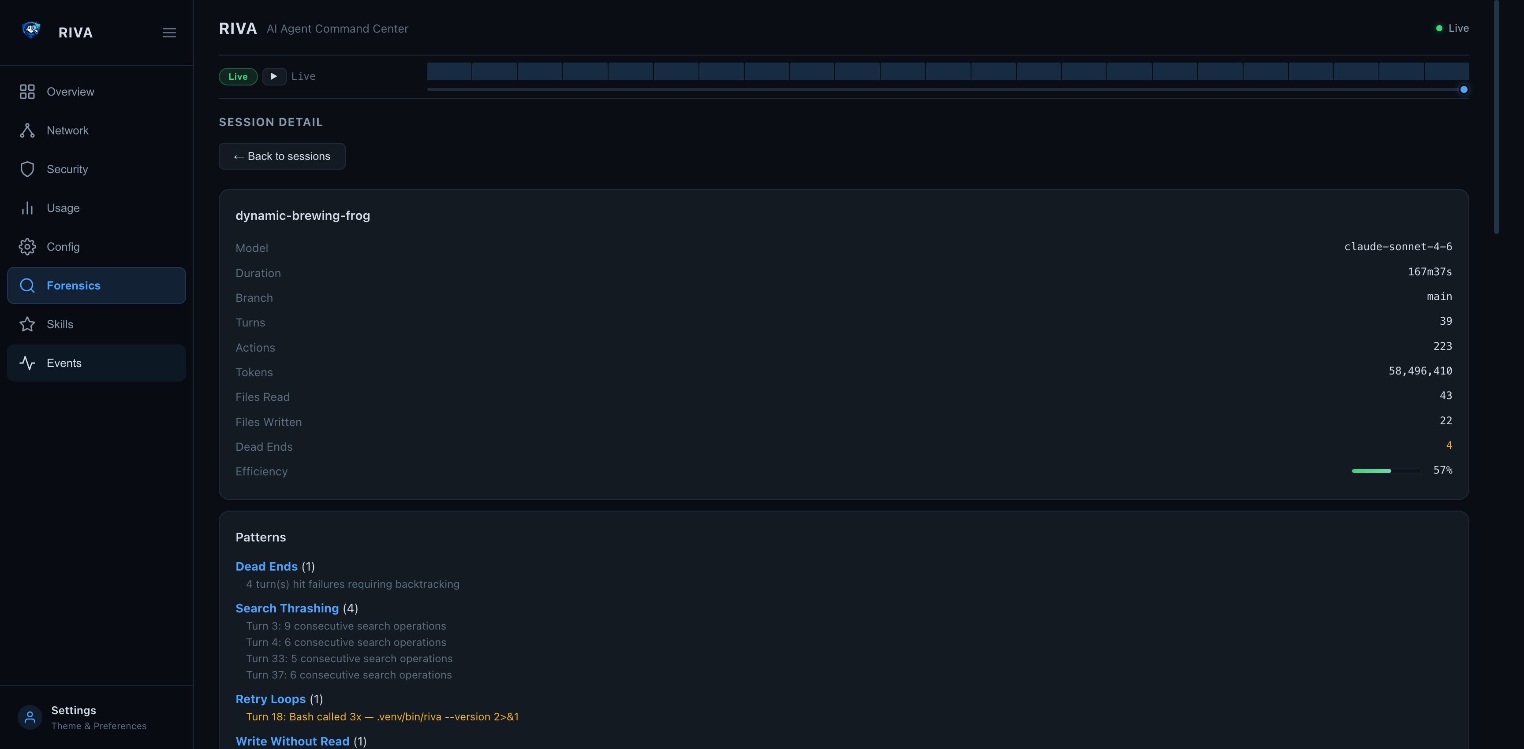Open Usage bar chart icon
The height and width of the screenshot is (749, 1524).
coord(27,208)
